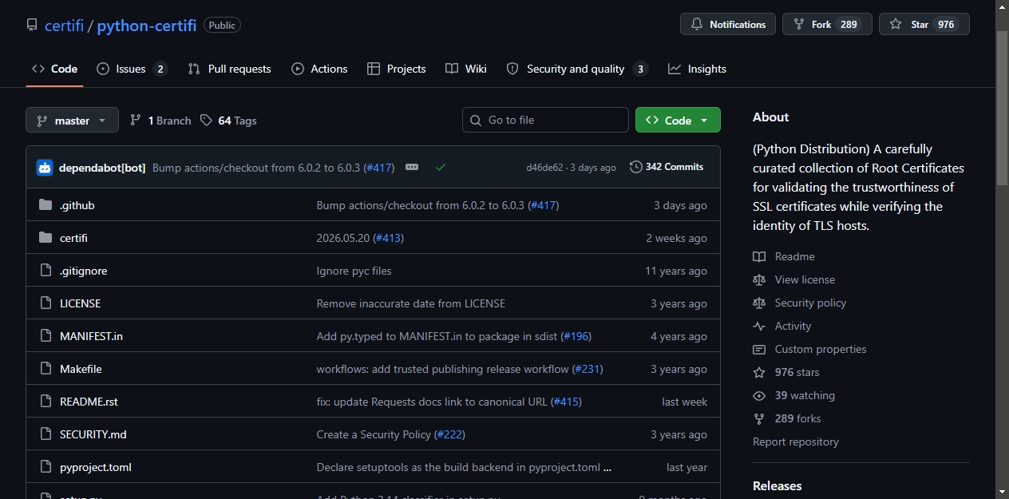Open the Releases heading link
Viewport: 1009px width, 499px height.
pos(777,485)
